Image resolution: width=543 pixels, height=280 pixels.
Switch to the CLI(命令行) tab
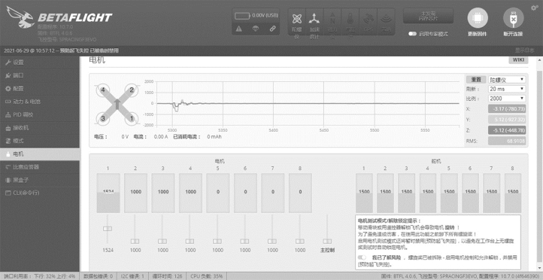(x=40, y=193)
